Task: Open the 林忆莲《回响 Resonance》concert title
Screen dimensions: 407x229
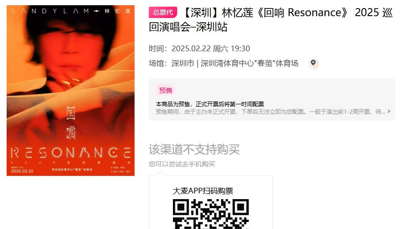Action: 271,20
